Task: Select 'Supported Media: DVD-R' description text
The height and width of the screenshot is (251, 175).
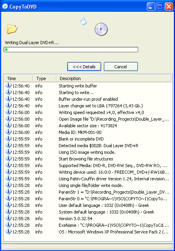Action: click(x=113, y=166)
